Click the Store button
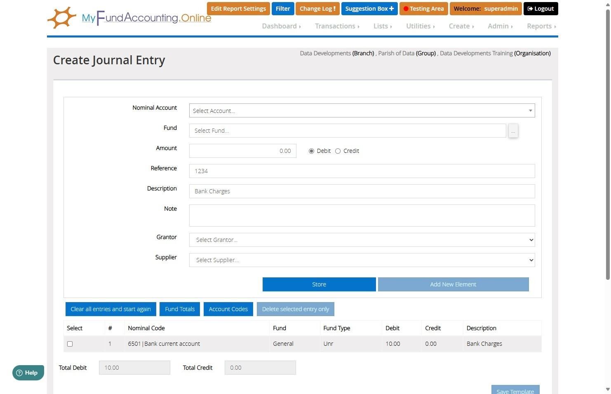611x394 pixels. 319,284
